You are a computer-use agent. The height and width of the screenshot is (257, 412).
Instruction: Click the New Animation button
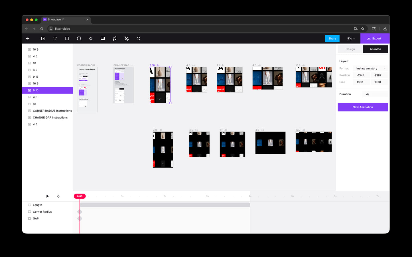pos(363,107)
